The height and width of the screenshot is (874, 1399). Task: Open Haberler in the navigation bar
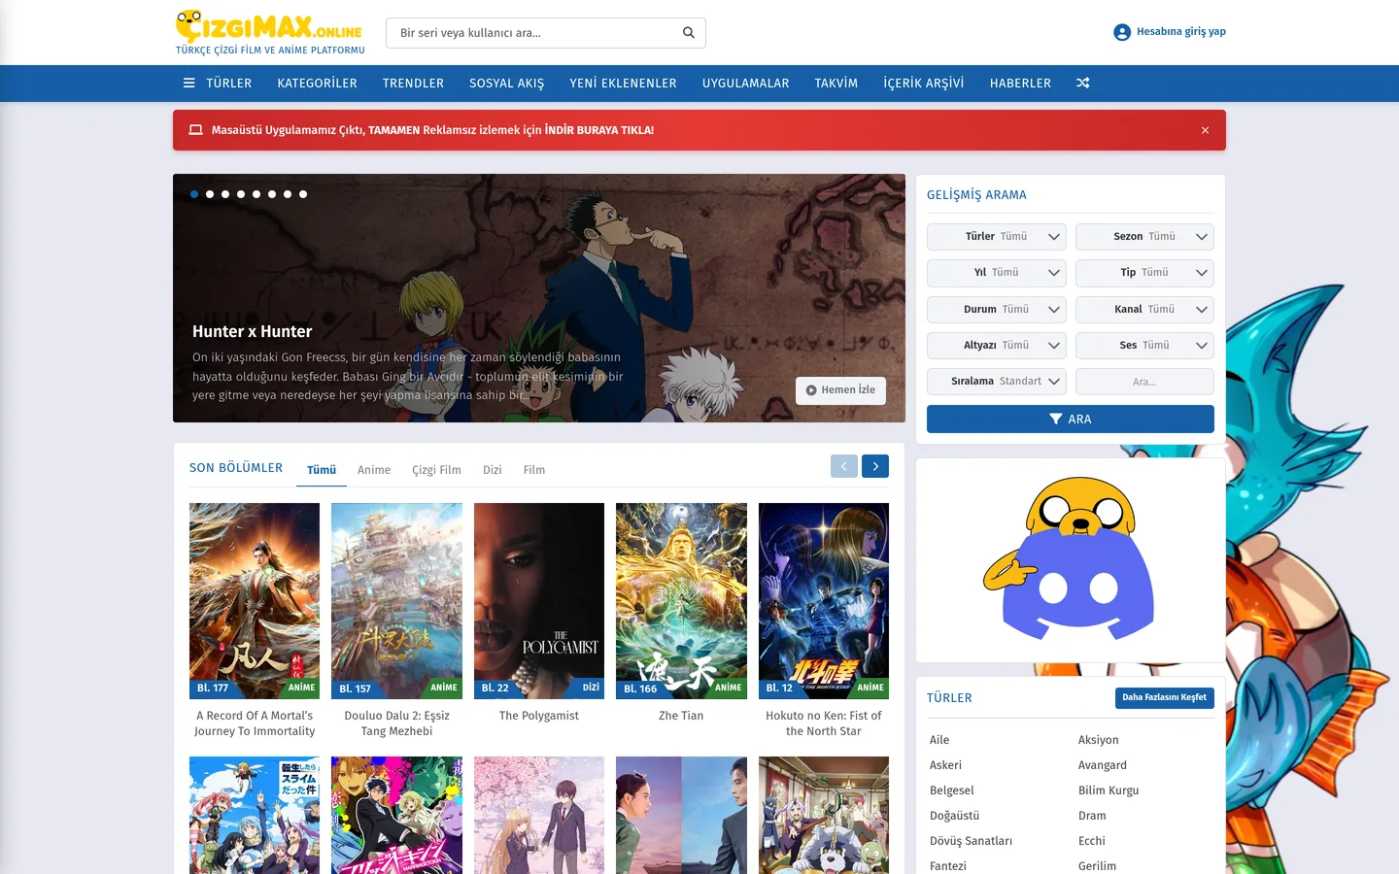pos(1020,84)
